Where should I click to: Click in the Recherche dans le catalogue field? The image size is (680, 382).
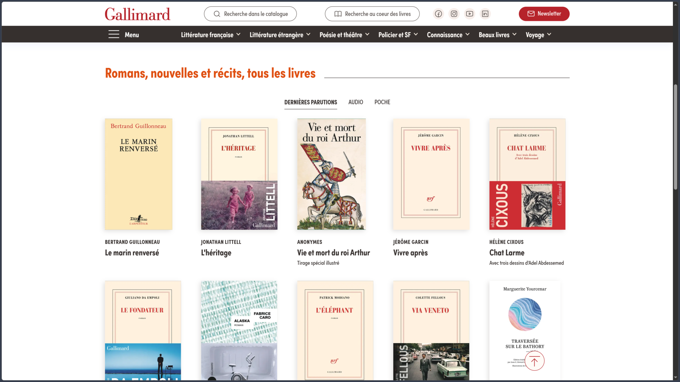pos(250,14)
